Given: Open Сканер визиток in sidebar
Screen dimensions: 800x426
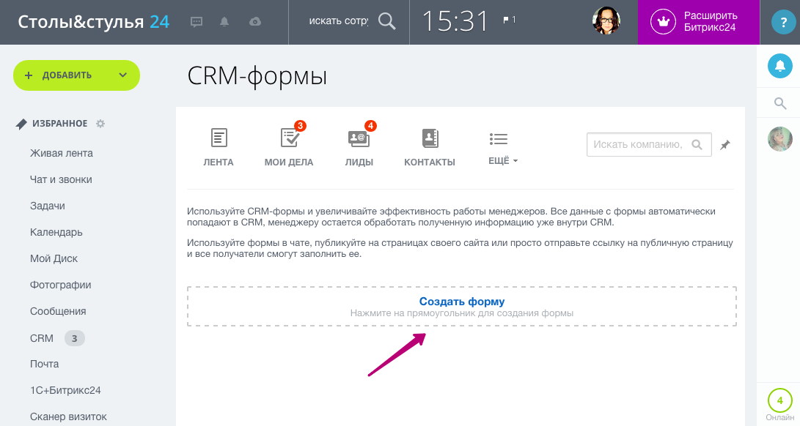Looking at the screenshot, I should tap(68, 416).
